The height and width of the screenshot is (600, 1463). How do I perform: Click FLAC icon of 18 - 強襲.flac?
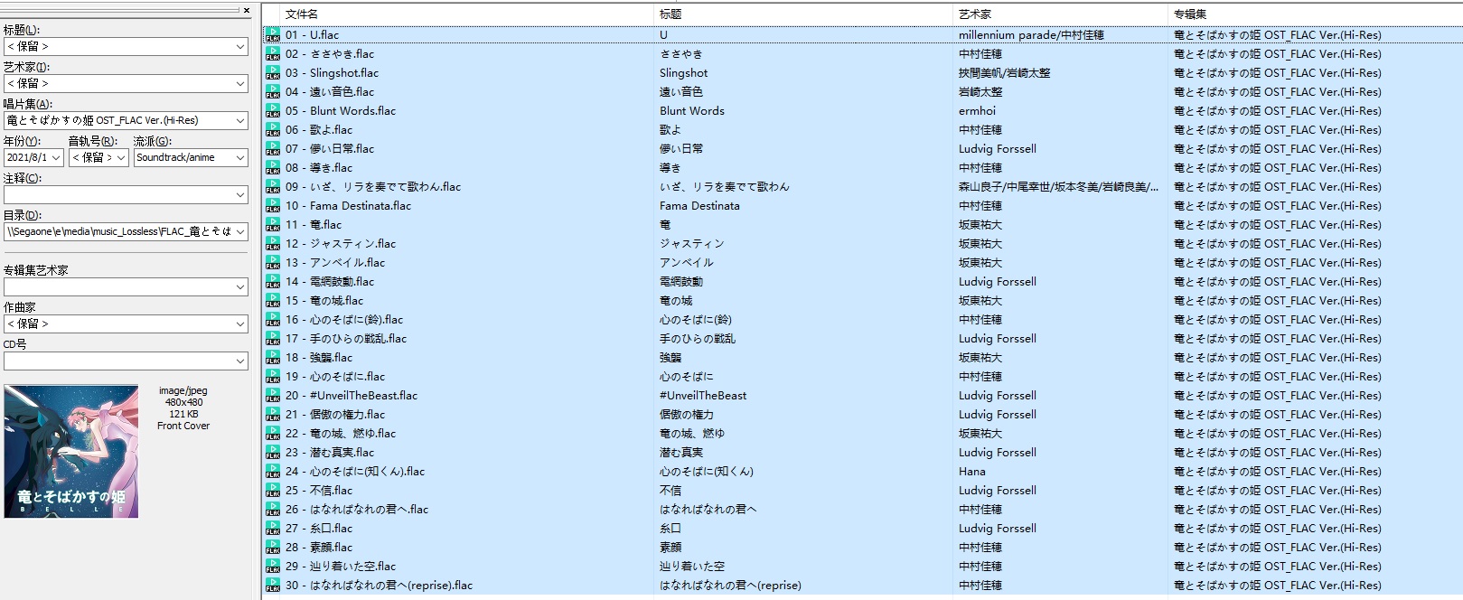click(x=273, y=358)
